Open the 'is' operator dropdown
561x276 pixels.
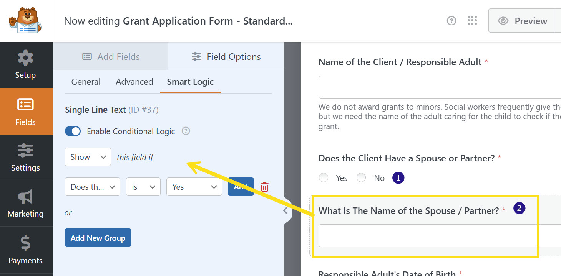coord(143,187)
